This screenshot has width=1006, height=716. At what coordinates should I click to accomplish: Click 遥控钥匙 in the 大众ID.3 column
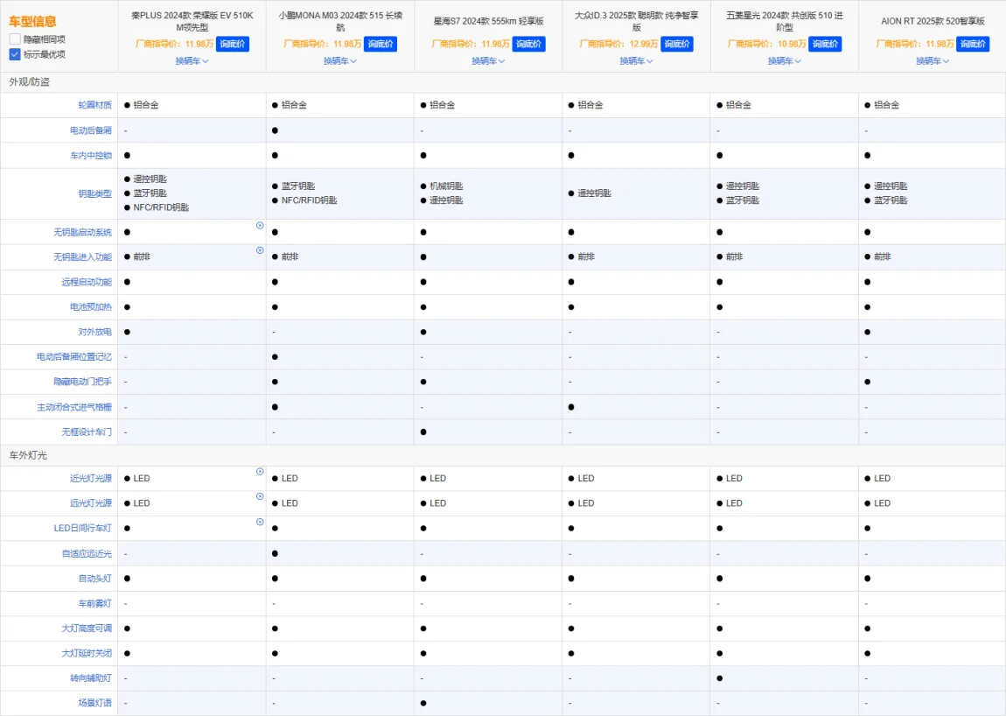[x=595, y=193]
